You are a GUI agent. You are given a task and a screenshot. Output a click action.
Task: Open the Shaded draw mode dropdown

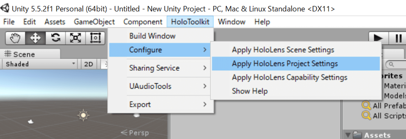tap(40, 64)
